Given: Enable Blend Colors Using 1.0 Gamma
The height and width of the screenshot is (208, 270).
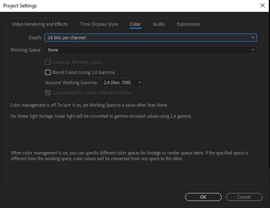Looking at the screenshot, I should coord(48,72).
